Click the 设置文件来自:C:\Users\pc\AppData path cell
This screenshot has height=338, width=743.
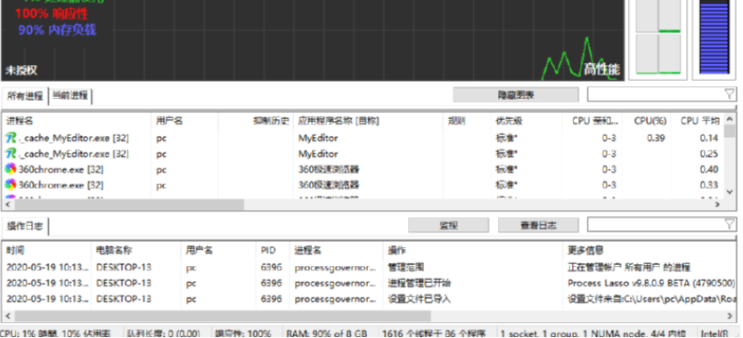[x=651, y=299]
